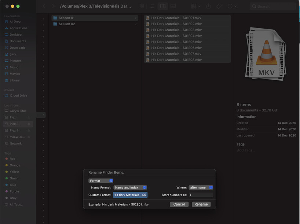Select file His Dark Materials - S01E08.mkv
300x224 pixels.
click(187, 60)
